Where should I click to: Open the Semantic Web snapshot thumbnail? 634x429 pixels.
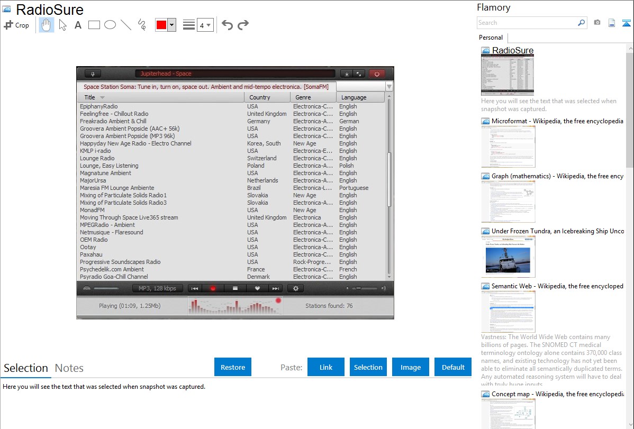[x=508, y=312]
